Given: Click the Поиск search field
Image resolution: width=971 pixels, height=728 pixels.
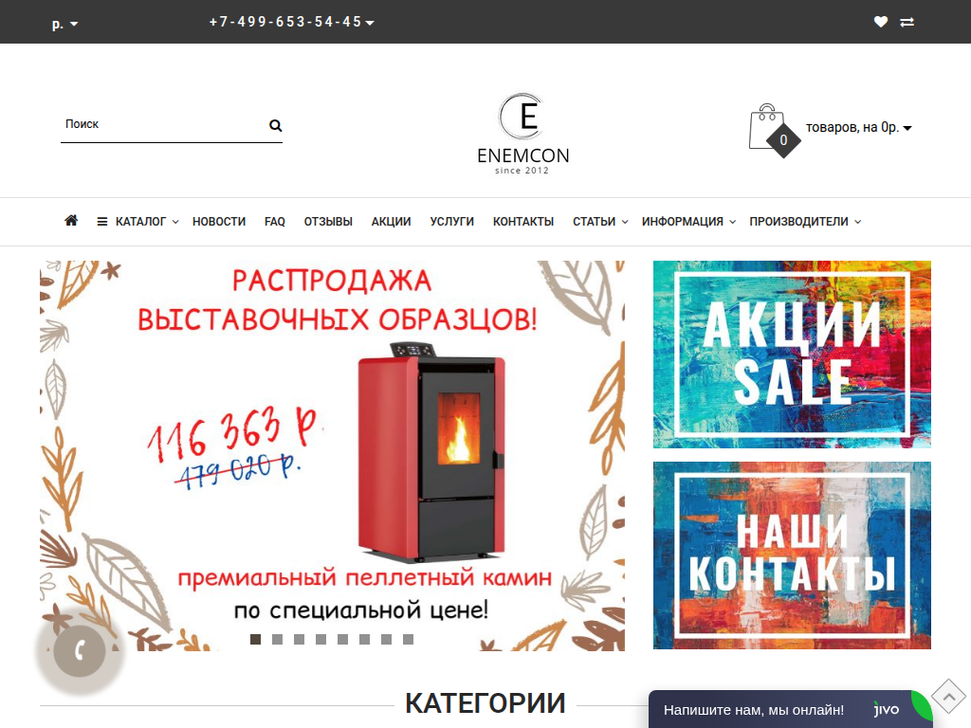Looking at the screenshot, I should point(164,125).
